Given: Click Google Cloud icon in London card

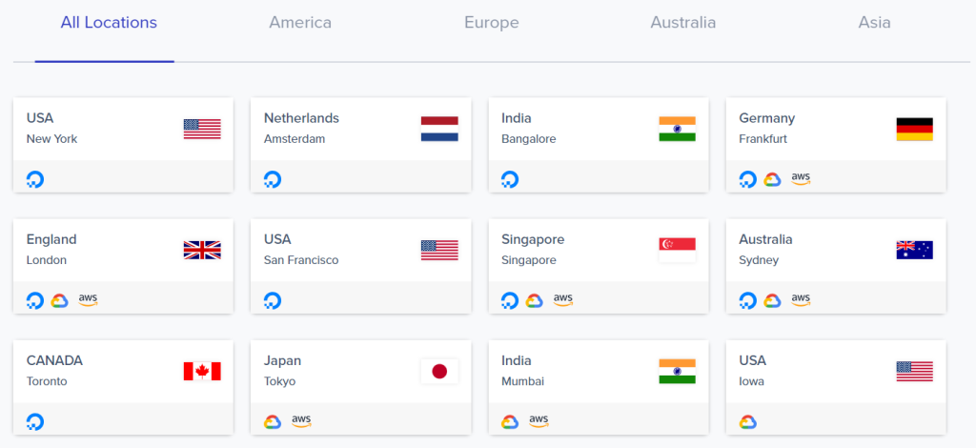Looking at the screenshot, I should pos(60,301).
